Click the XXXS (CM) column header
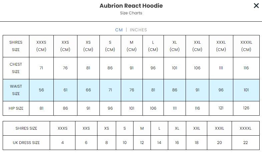This screenshot has height=155, width=262. tap(41, 46)
